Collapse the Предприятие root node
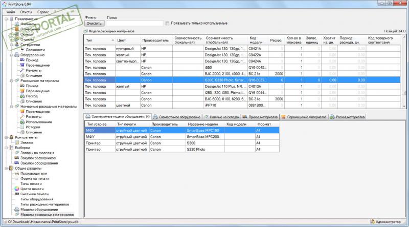409x227 pixels. coord(6,19)
